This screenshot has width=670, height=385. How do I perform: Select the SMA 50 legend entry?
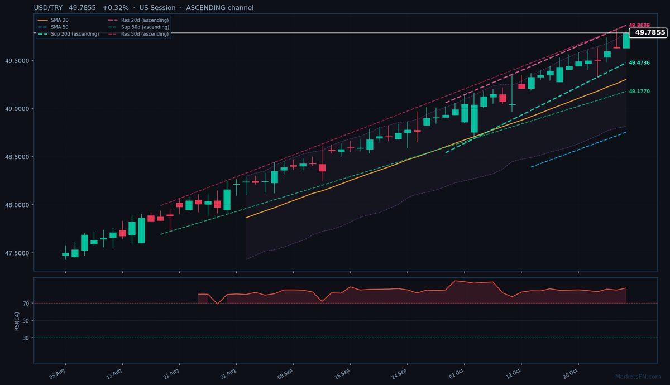pos(52,27)
